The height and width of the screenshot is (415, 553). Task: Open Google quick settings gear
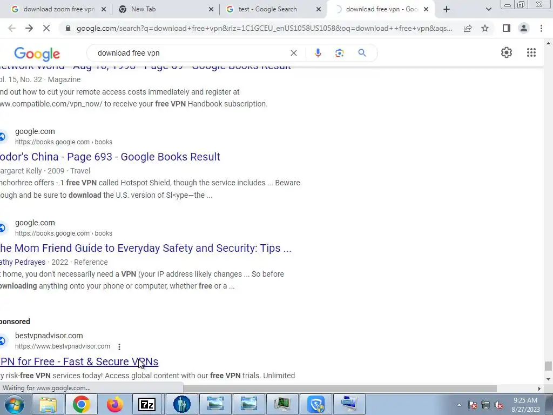point(507,52)
